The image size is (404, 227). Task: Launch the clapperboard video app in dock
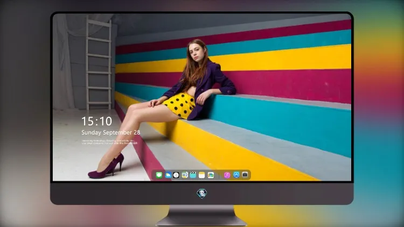click(x=193, y=175)
